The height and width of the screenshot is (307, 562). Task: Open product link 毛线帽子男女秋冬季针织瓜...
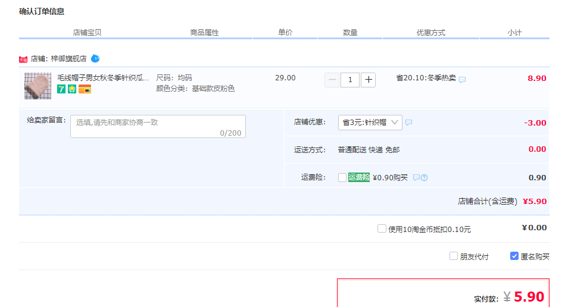coord(103,78)
